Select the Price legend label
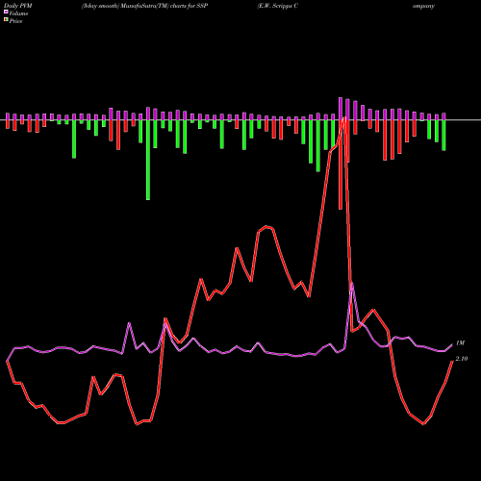The image size is (481, 481). [x=15, y=21]
